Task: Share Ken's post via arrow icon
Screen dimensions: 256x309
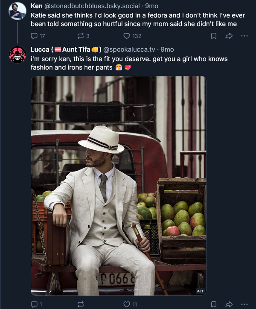Action: tap(229, 36)
